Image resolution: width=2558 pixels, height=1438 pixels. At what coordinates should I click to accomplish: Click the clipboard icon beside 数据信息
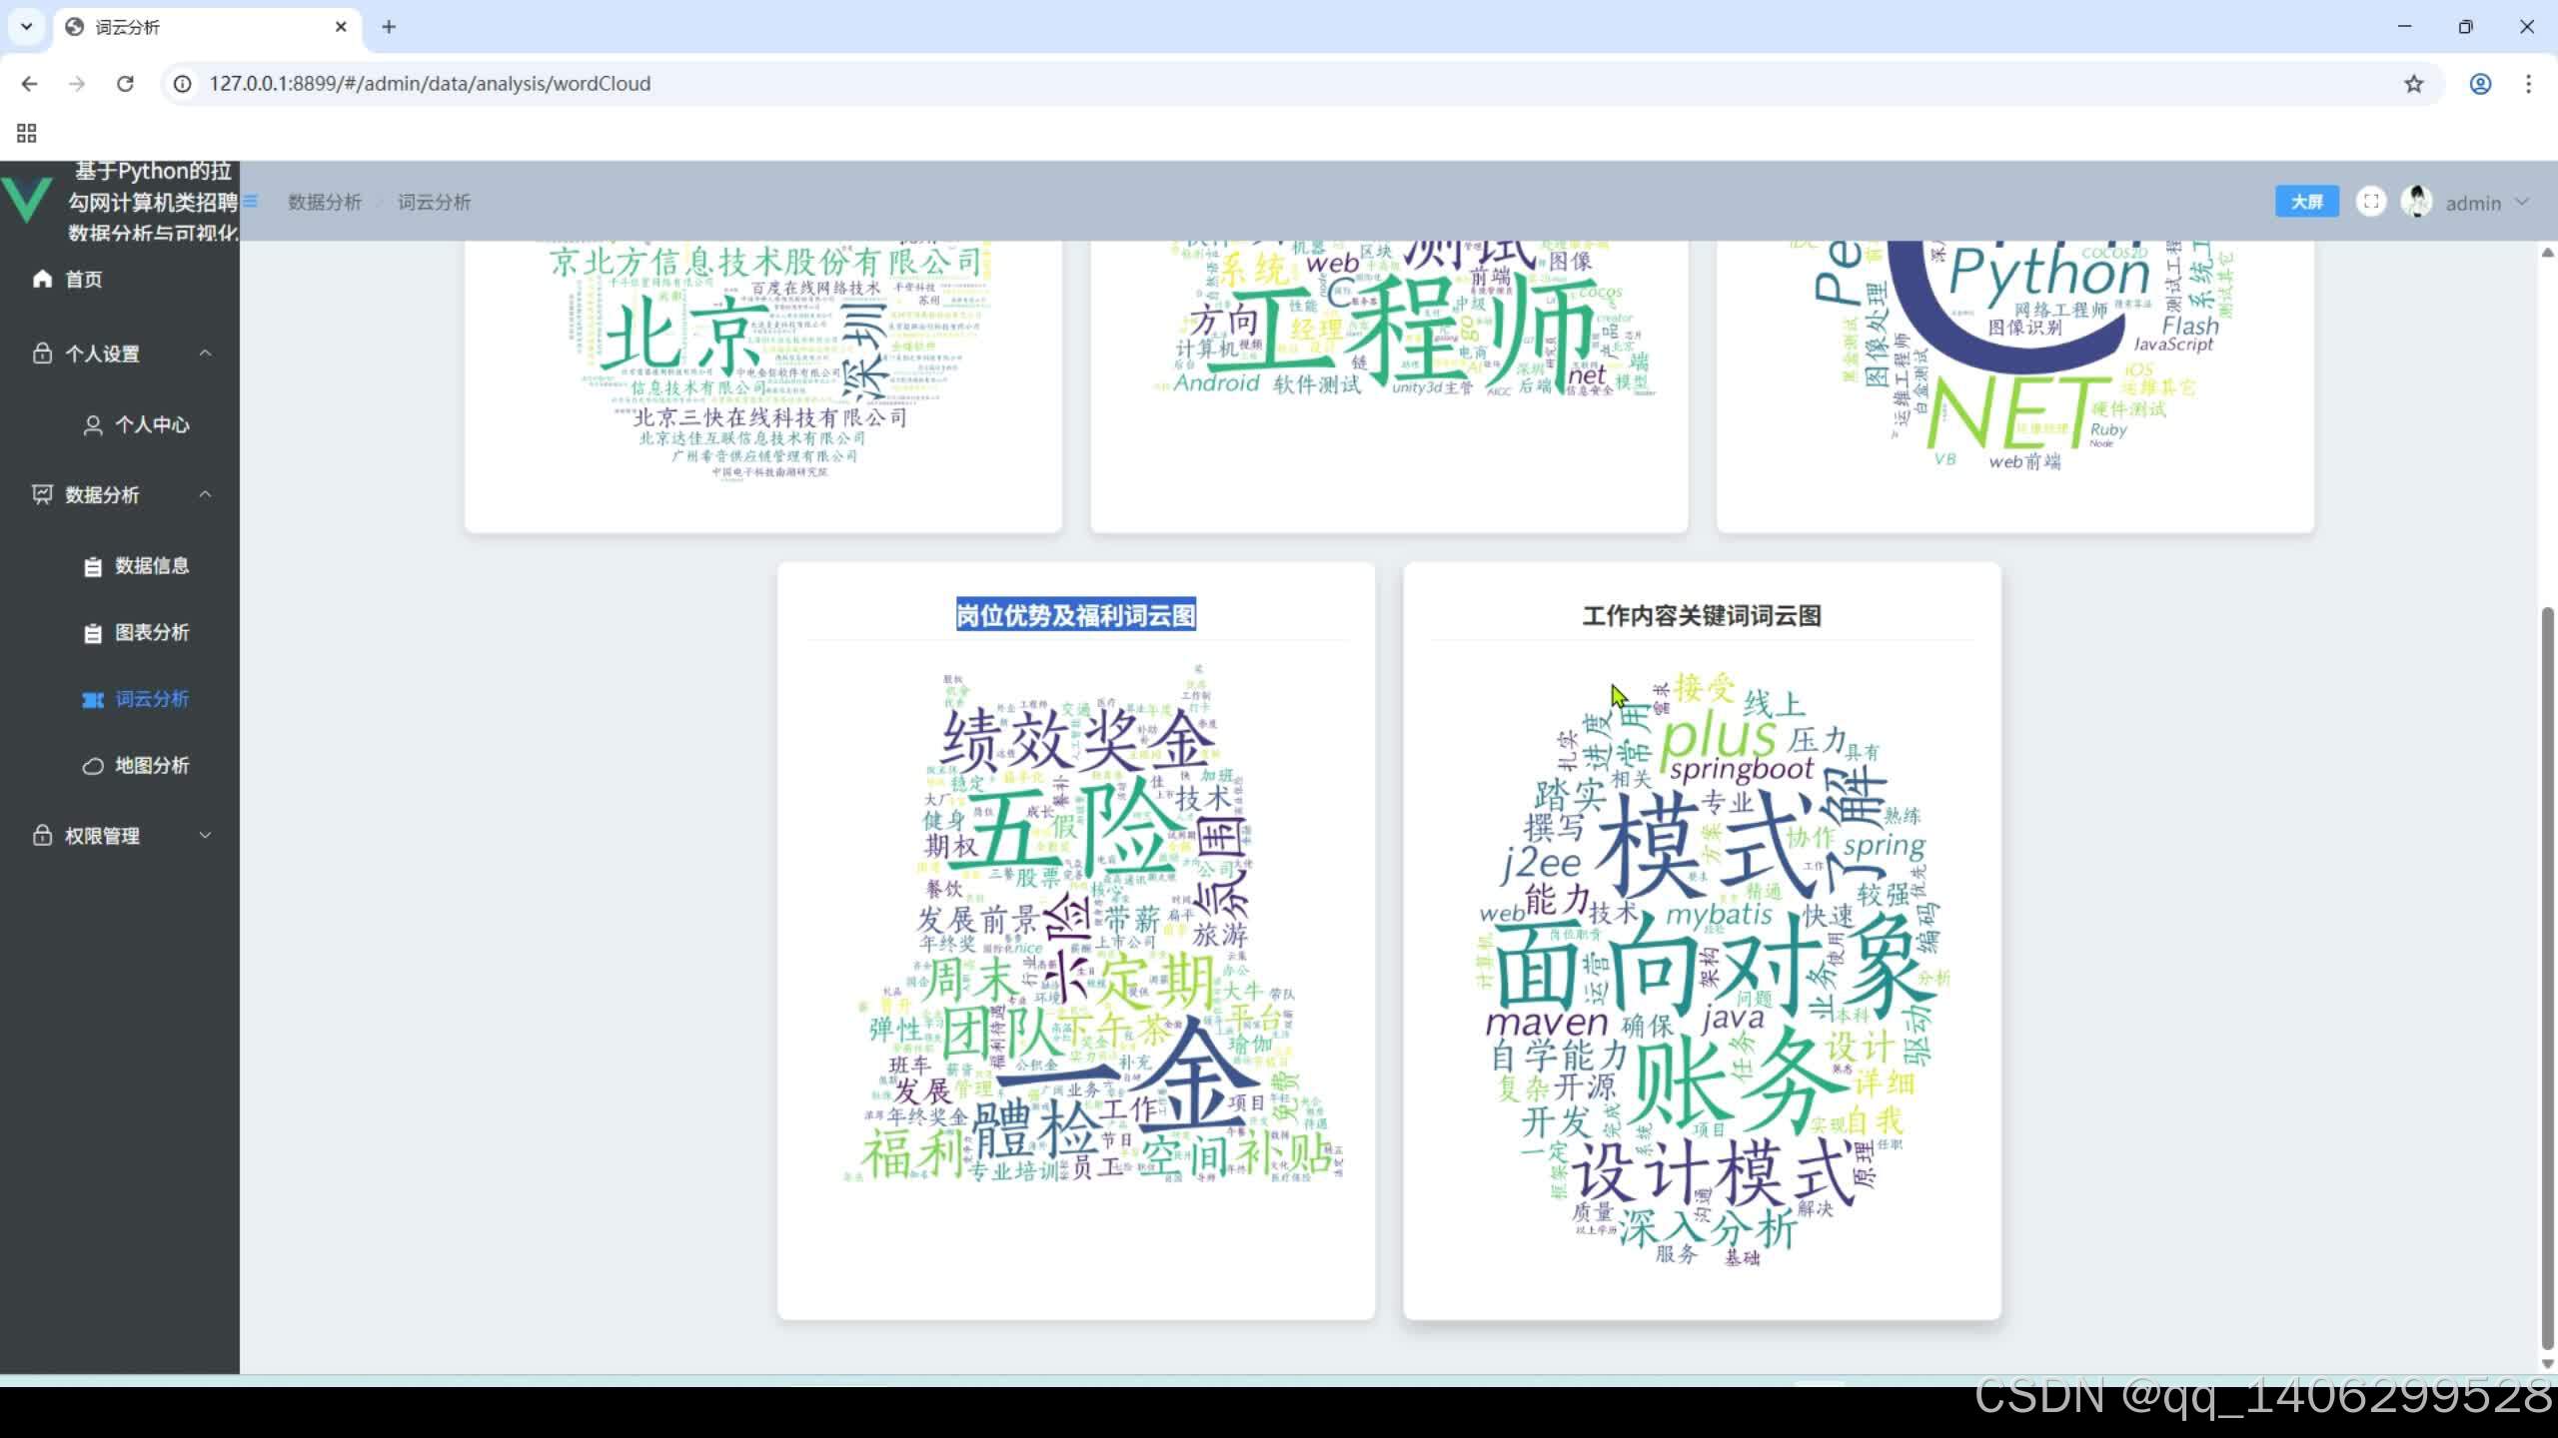coord(93,566)
